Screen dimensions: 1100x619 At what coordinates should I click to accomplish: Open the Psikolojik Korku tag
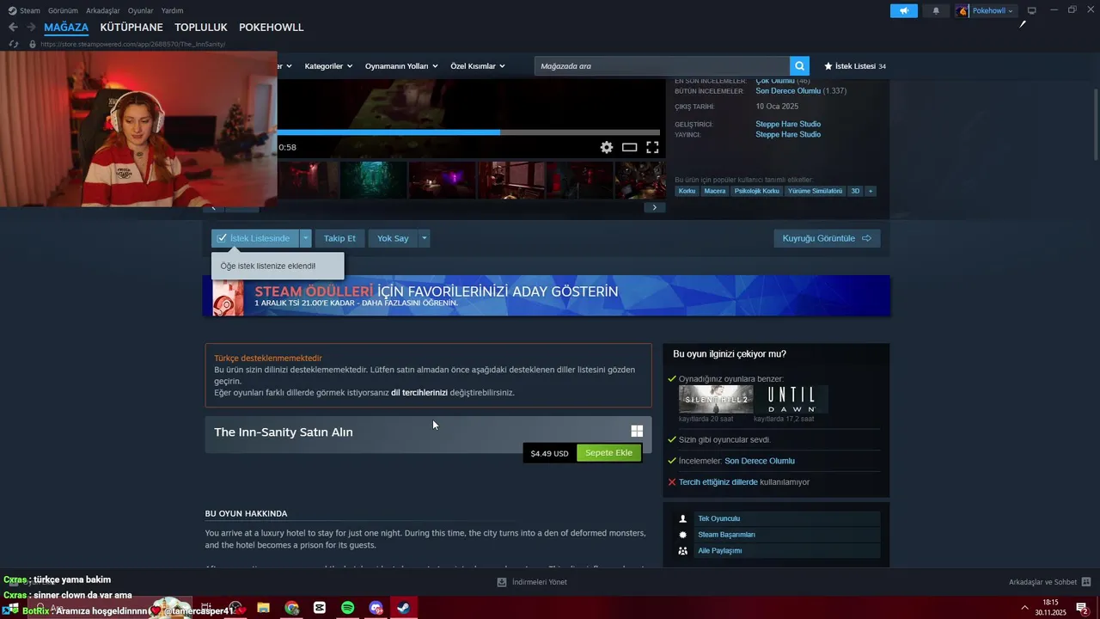coord(757,191)
